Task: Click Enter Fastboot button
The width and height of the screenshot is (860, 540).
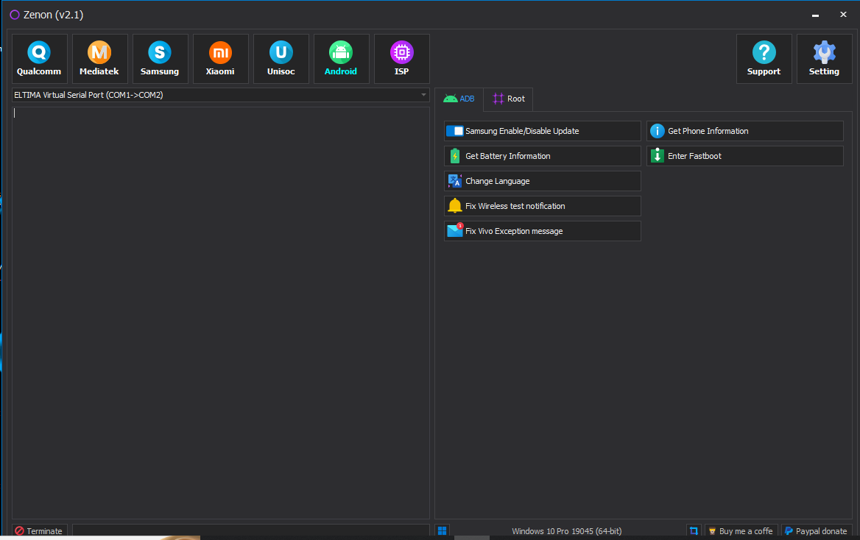Action: point(745,156)
